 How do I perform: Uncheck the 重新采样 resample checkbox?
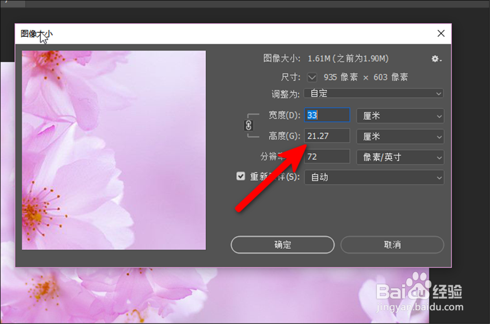click(x=241, y=176)
